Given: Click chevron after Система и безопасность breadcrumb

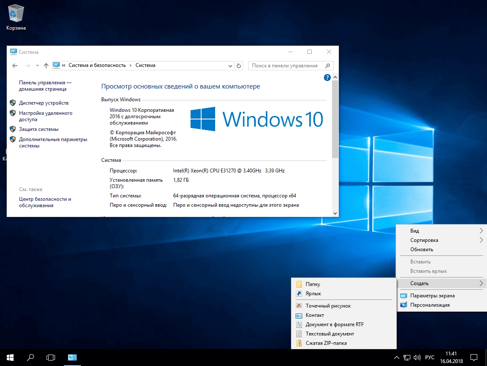Looking at the screenshot, I should pyautogui.click(x=130, y=66).
